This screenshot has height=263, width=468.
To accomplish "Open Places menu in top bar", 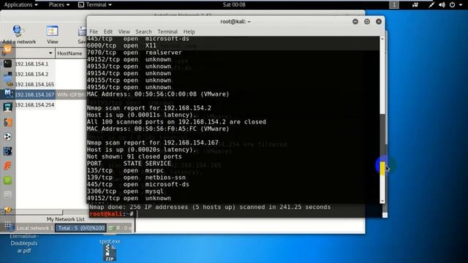I will pyautogui.click(x=59, y=5).
